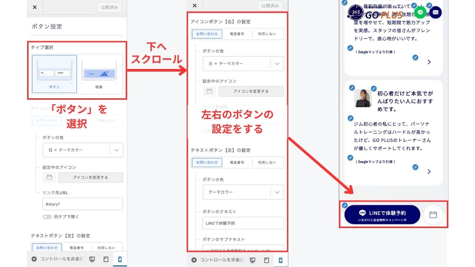Select 利用しない in テキストボタン【左】 middle panel

(x=267, y=162)
